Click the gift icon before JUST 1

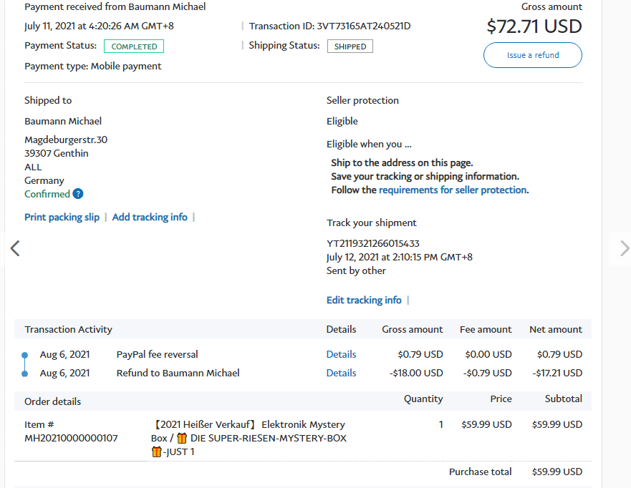tap(156, 452)
